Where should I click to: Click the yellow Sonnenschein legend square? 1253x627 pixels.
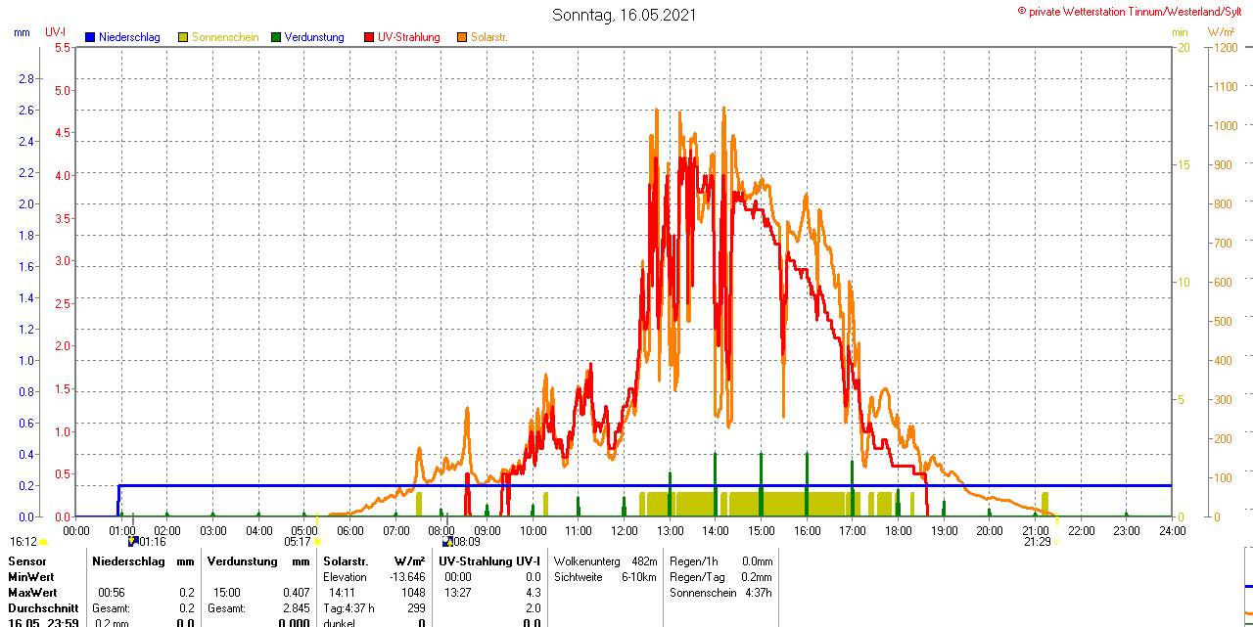183,37
